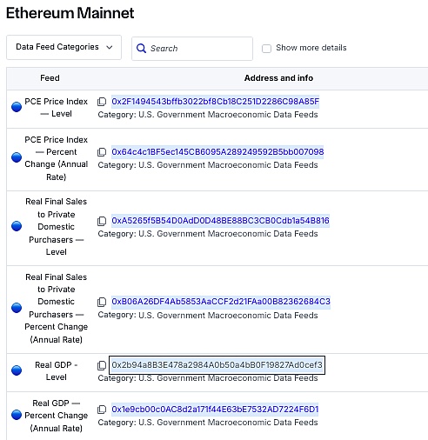Open address link starting with 0xA5265f5B54D0
The width and height of the screenshot is (428, 440).
(221, 221)
